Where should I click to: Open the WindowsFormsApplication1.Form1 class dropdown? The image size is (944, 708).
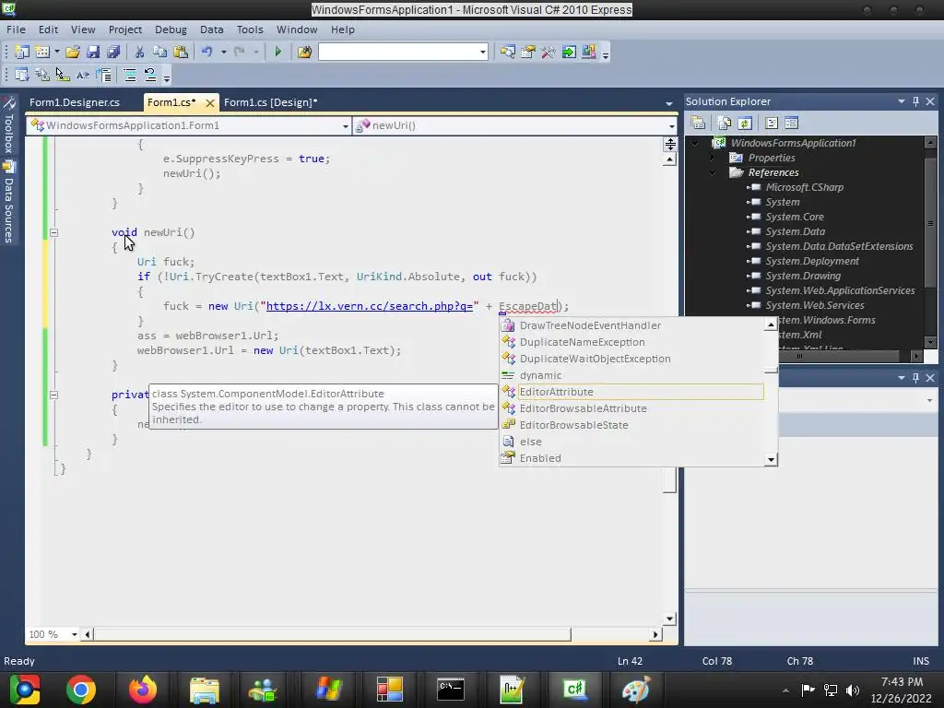click(346, 125)
